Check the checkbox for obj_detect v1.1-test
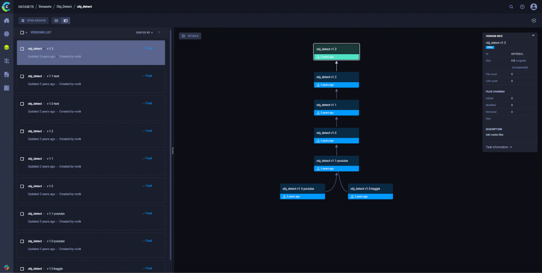Image resolution: width=542 pixels, height=273 pixels. (22, 76)
